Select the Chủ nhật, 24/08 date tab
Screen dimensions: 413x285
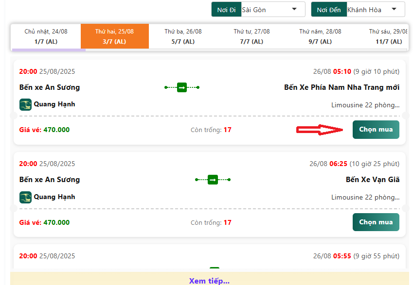tap(46, 36)
